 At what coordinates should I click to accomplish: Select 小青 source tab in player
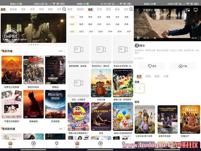tap(166, 76)
